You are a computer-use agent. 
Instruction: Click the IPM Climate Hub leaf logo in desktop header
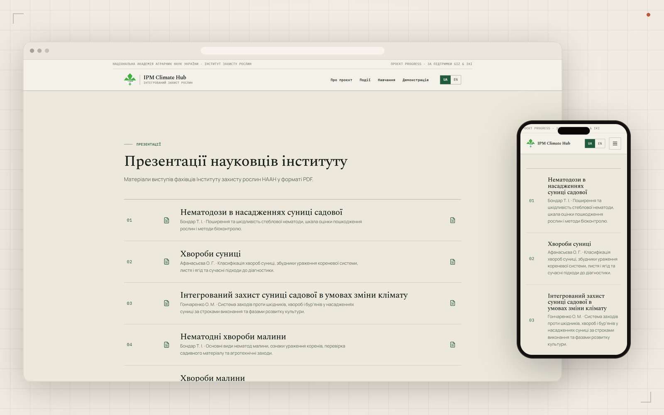tap(130, 79)
